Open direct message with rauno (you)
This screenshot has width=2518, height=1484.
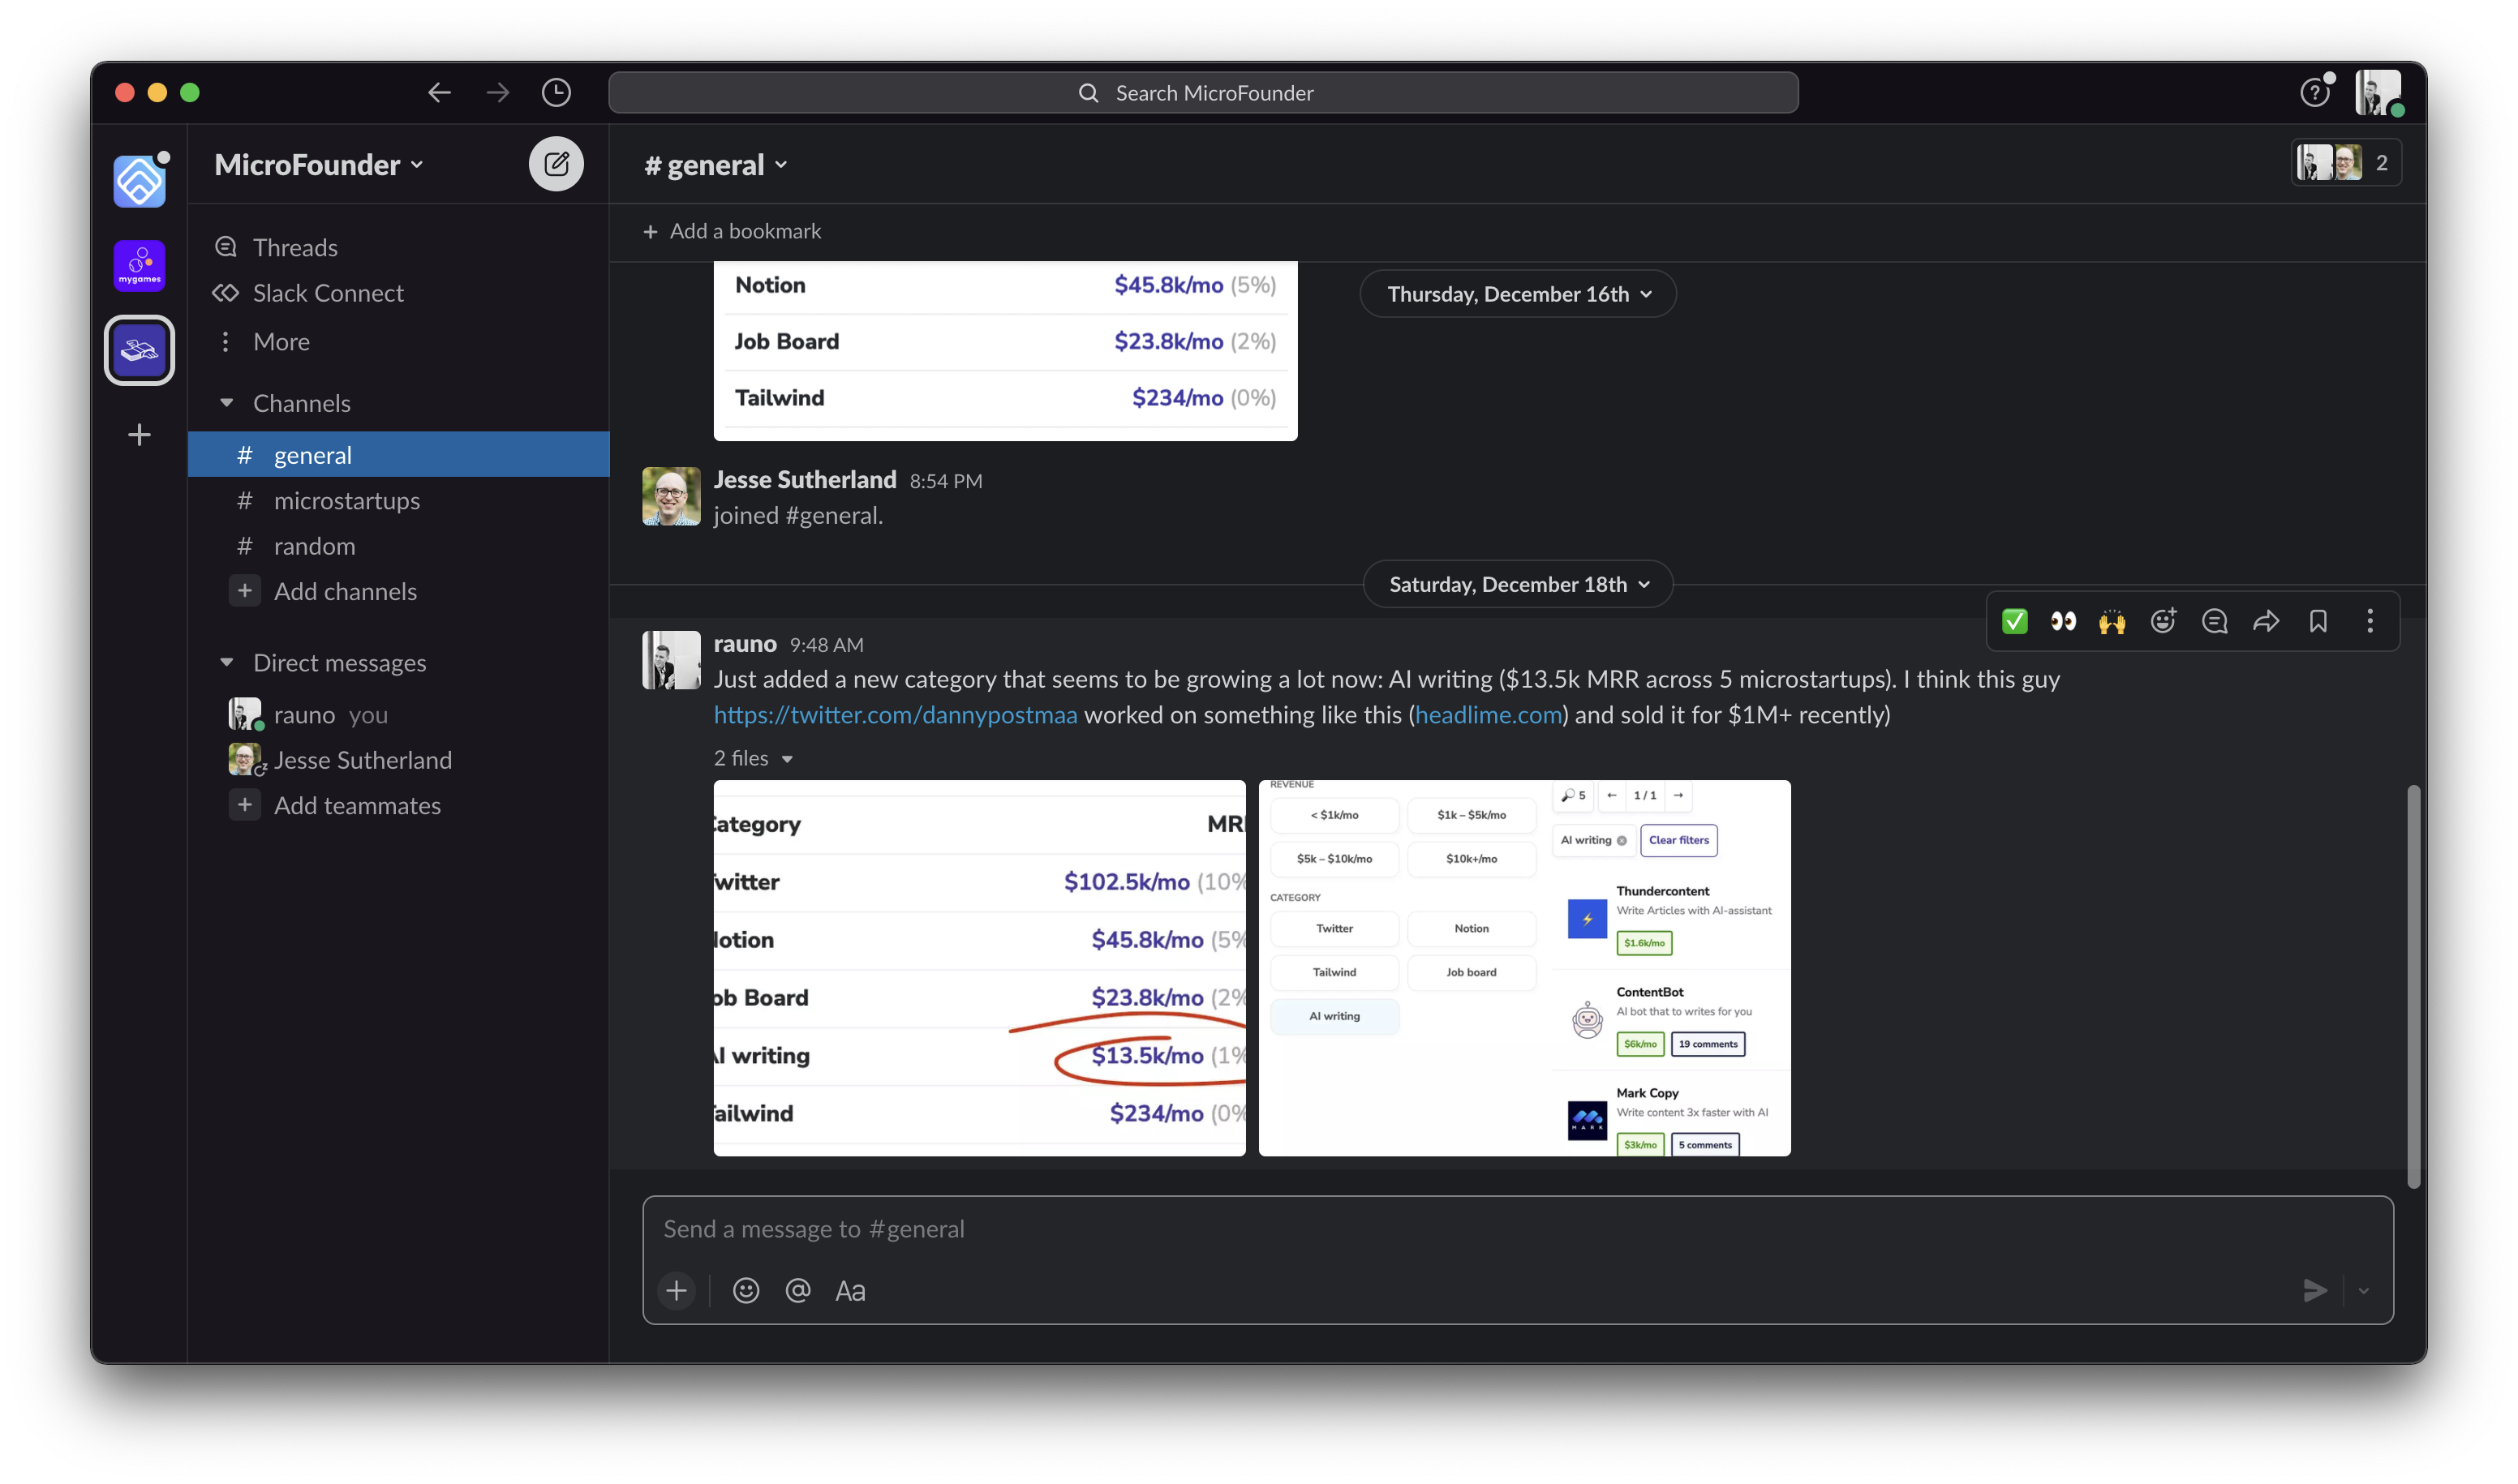click(398, 715)
